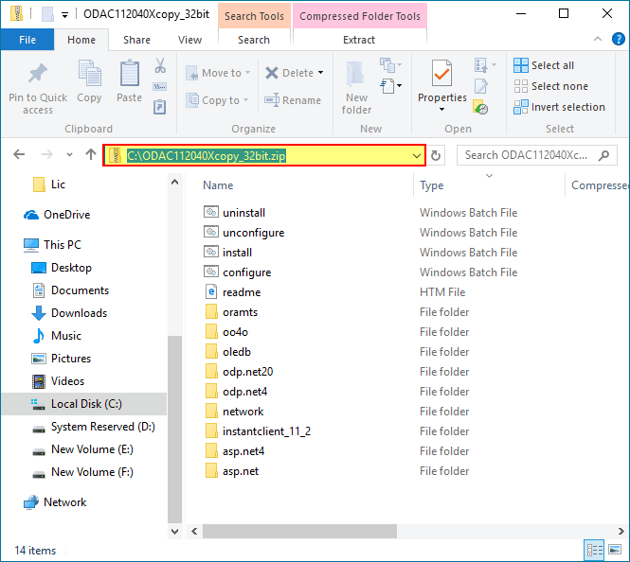This screenshot has width=630, height=562.
Task: Click the address bar path field
Action: (x=264, y=155)
